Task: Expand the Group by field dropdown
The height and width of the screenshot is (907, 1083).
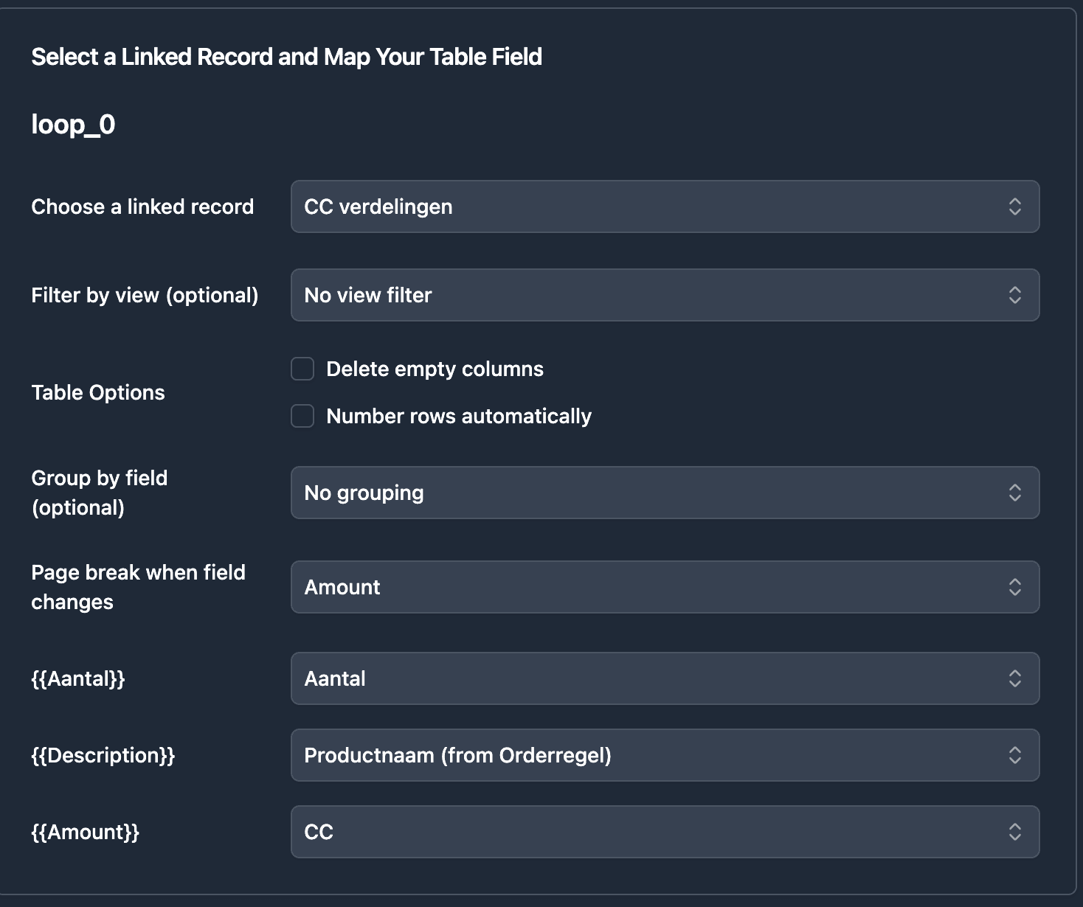Action: [664, 493]
